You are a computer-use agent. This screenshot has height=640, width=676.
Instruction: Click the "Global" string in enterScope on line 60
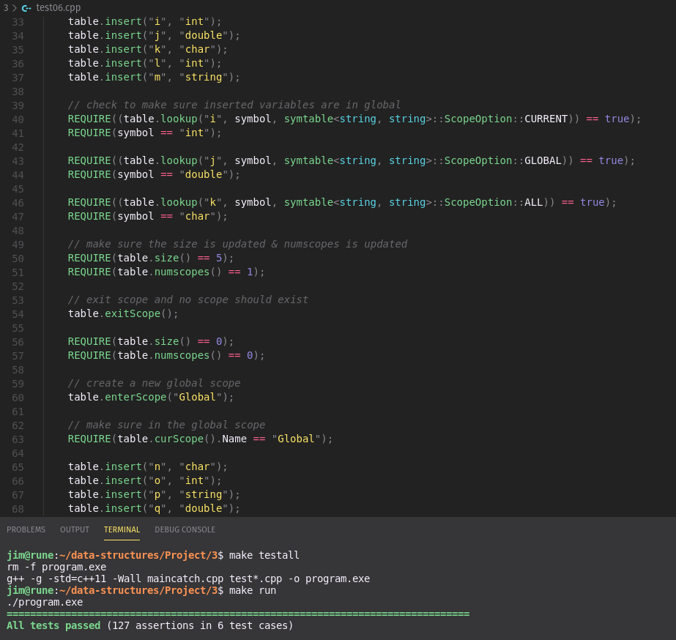(x=197, y=397)
